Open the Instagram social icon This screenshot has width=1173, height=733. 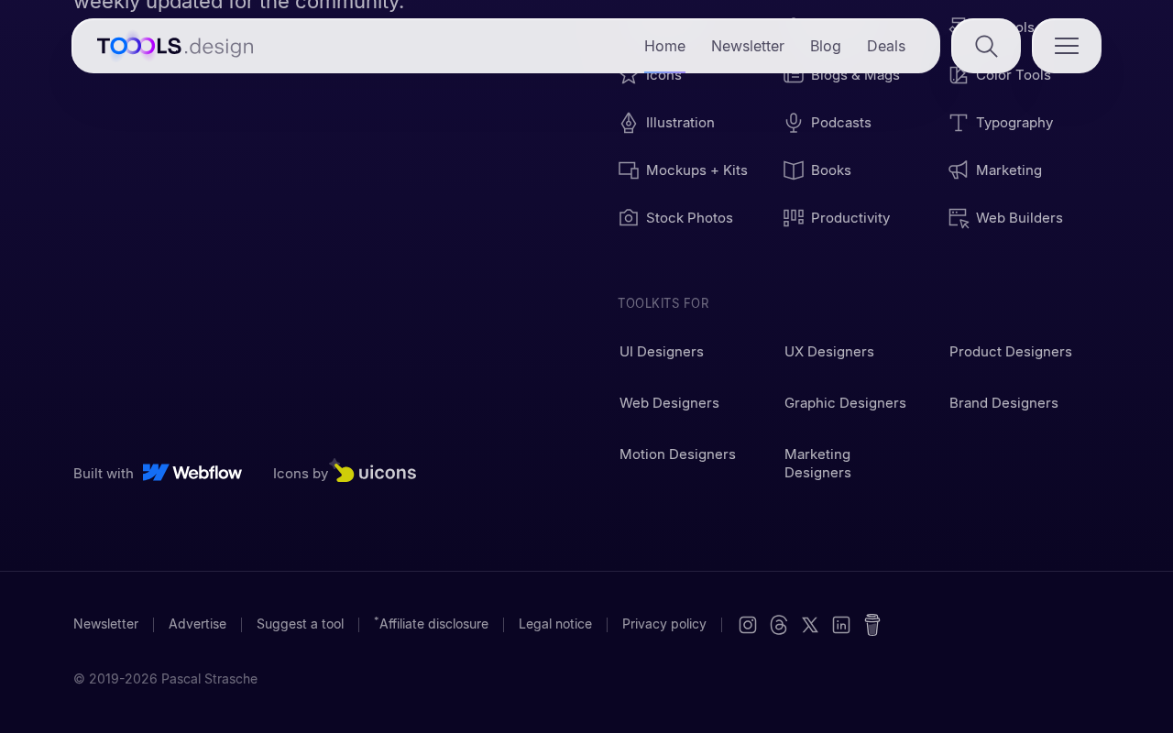click(748, 625)
